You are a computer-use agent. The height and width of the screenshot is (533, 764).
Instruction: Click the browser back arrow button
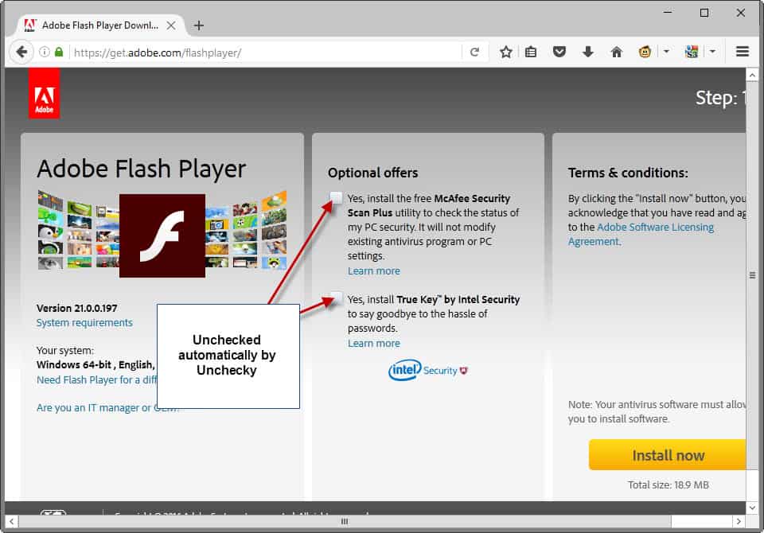(x=21, y=53)
